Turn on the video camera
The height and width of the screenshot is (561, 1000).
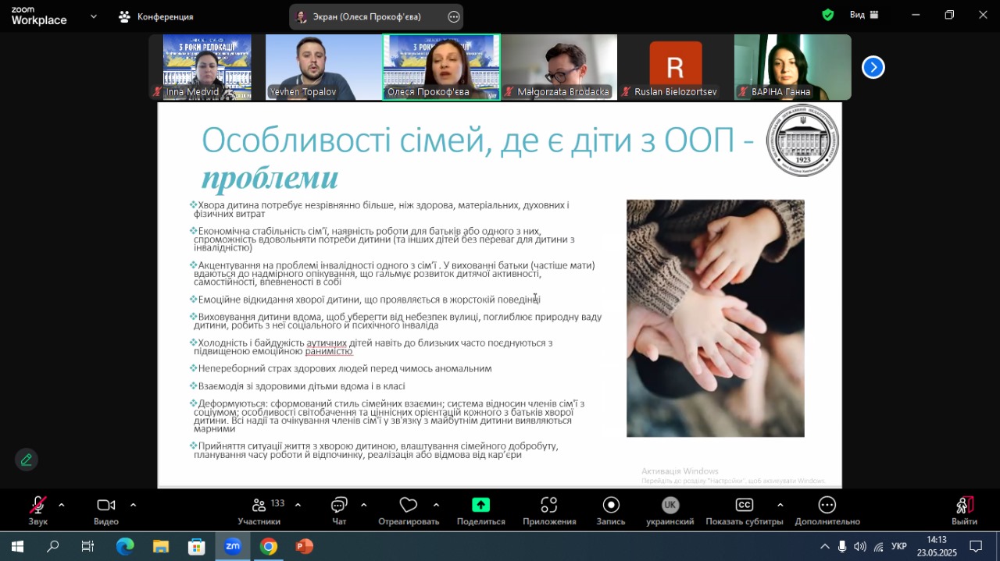coord(106,506)
